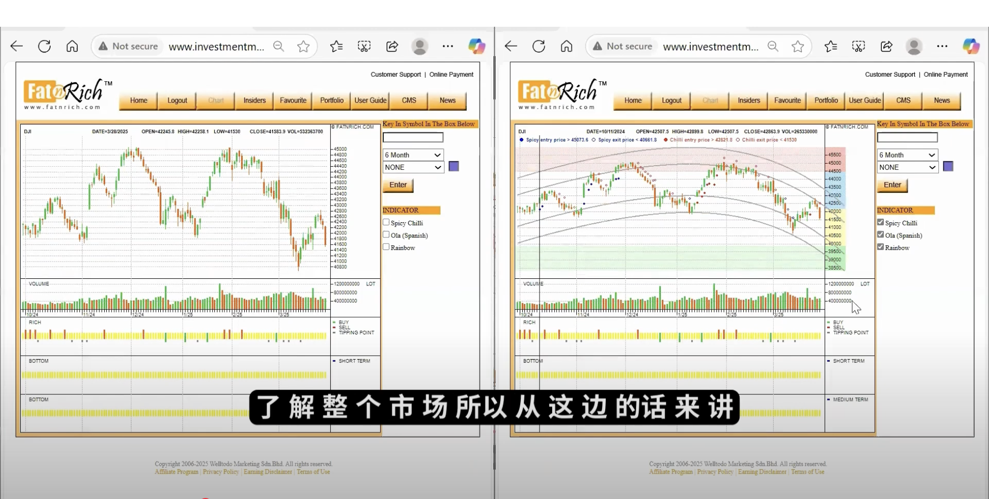Open Customer Support link on right page
989x499 pixels.
click(x=890, y=74)
